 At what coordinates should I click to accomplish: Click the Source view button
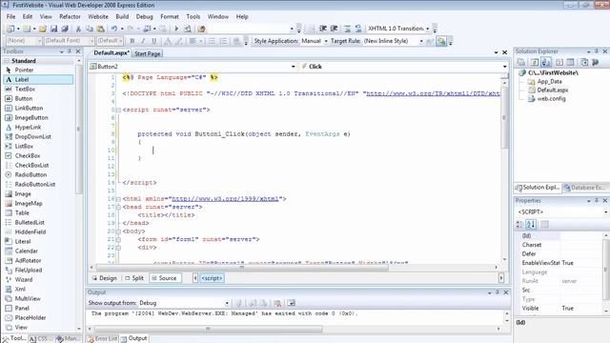coord(165,278)
